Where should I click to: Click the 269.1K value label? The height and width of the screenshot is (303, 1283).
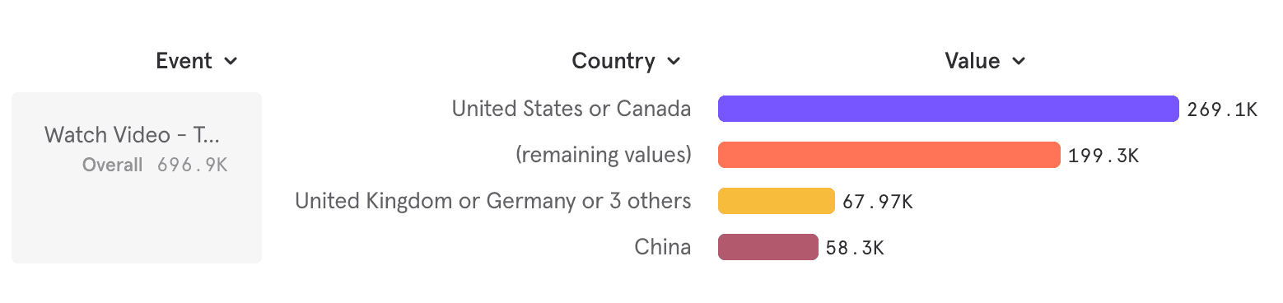point(1222,110)
